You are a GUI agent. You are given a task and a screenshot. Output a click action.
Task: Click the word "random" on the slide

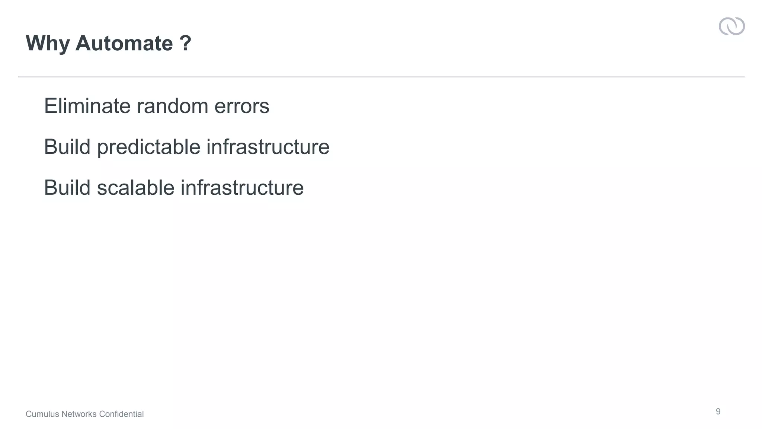[172, 106]
